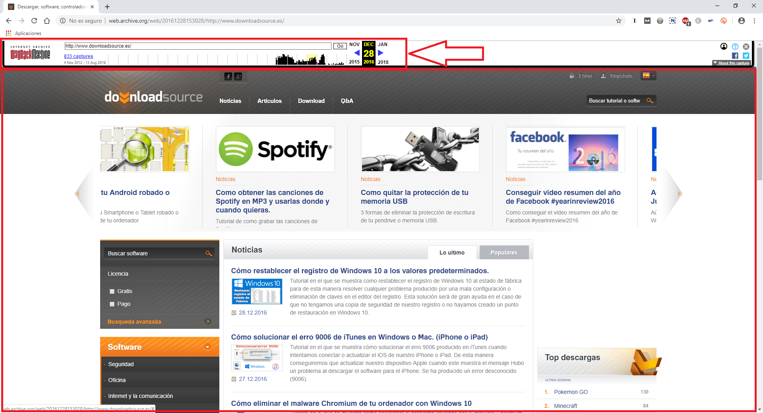The image size is (763, 413).
Task: Open Wayback user account icon
Action: point(724,46)
